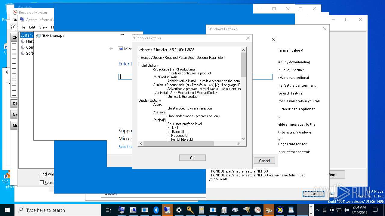Open the Action Center notification icon

point(375,210)
